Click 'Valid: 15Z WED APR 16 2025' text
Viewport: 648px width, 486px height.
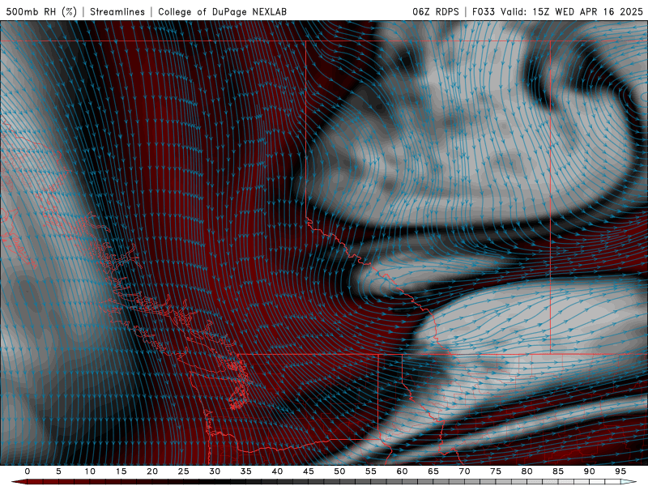572,11
